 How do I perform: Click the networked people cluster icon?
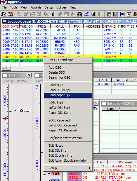[80, 14]
